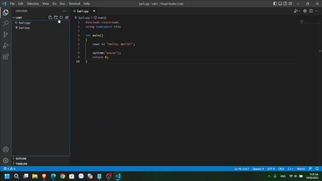322x181 pixels.
Task: Toggle the bottom panel layout button
Action: (x=280, y=4)
